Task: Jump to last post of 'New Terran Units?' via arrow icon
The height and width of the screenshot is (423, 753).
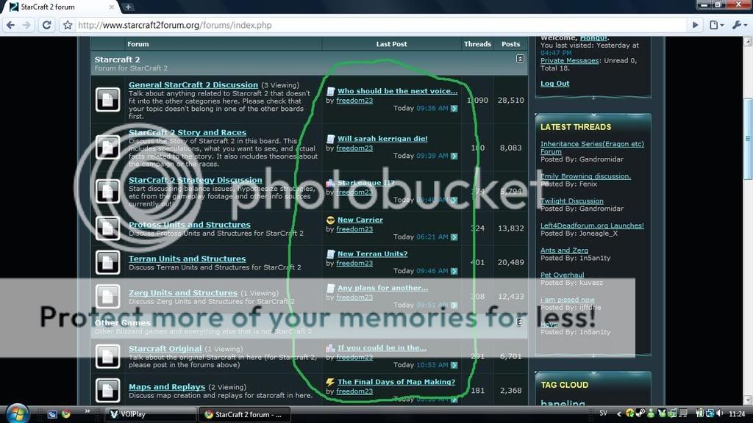Action: tap(454, 271)
